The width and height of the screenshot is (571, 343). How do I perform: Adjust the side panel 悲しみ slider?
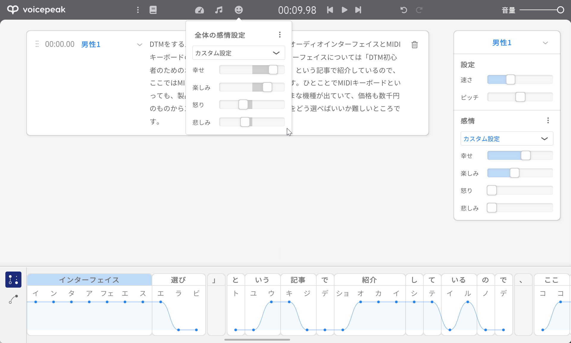(x=520, y=208)
